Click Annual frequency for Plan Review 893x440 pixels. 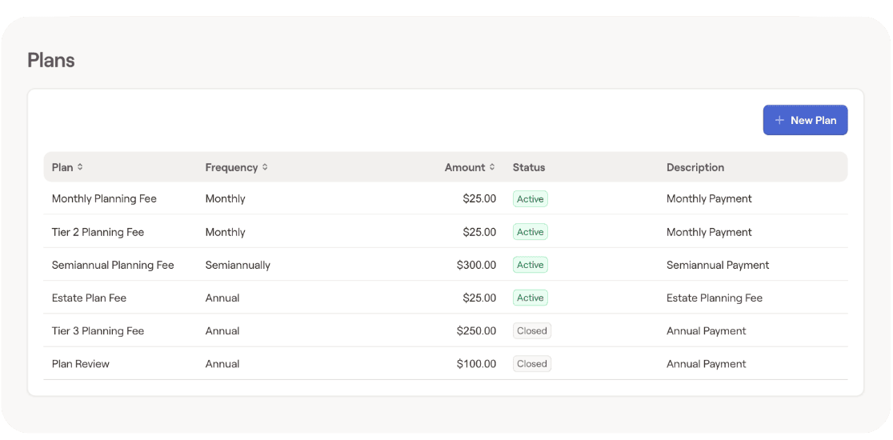click(x=222, y=364)
